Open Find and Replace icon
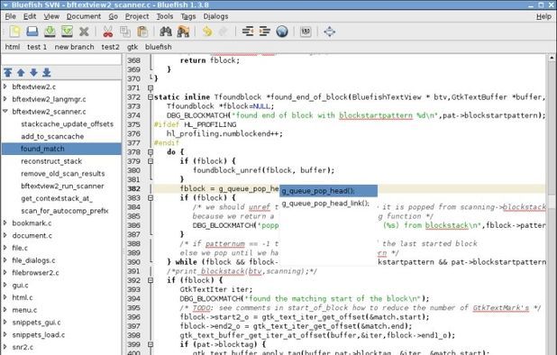Image resolution: width=557 pixels, height=355 pixels. [183, 32]
